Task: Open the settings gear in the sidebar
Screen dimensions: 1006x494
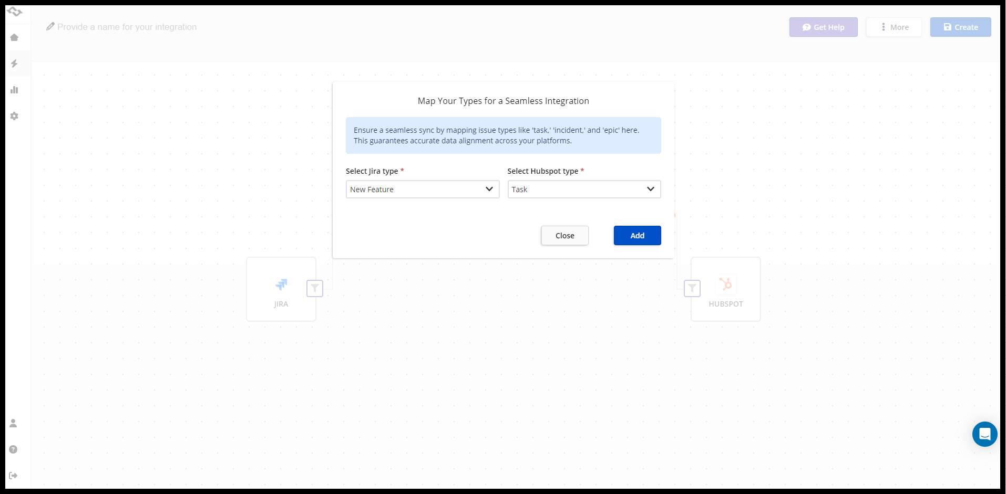Action: (x=14, y=116)
